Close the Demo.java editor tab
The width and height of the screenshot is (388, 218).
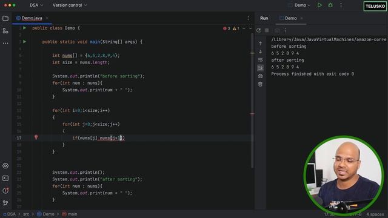[x=47, y=18]
